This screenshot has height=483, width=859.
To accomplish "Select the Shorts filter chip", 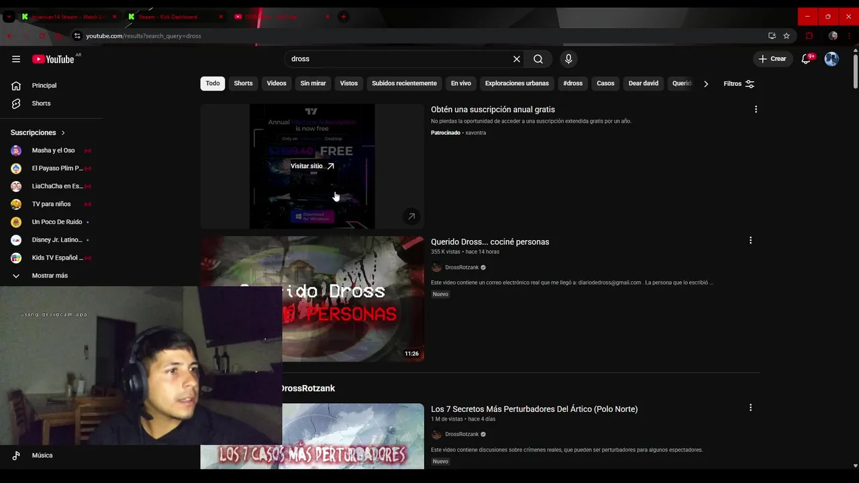I will (x=243, y=83).
